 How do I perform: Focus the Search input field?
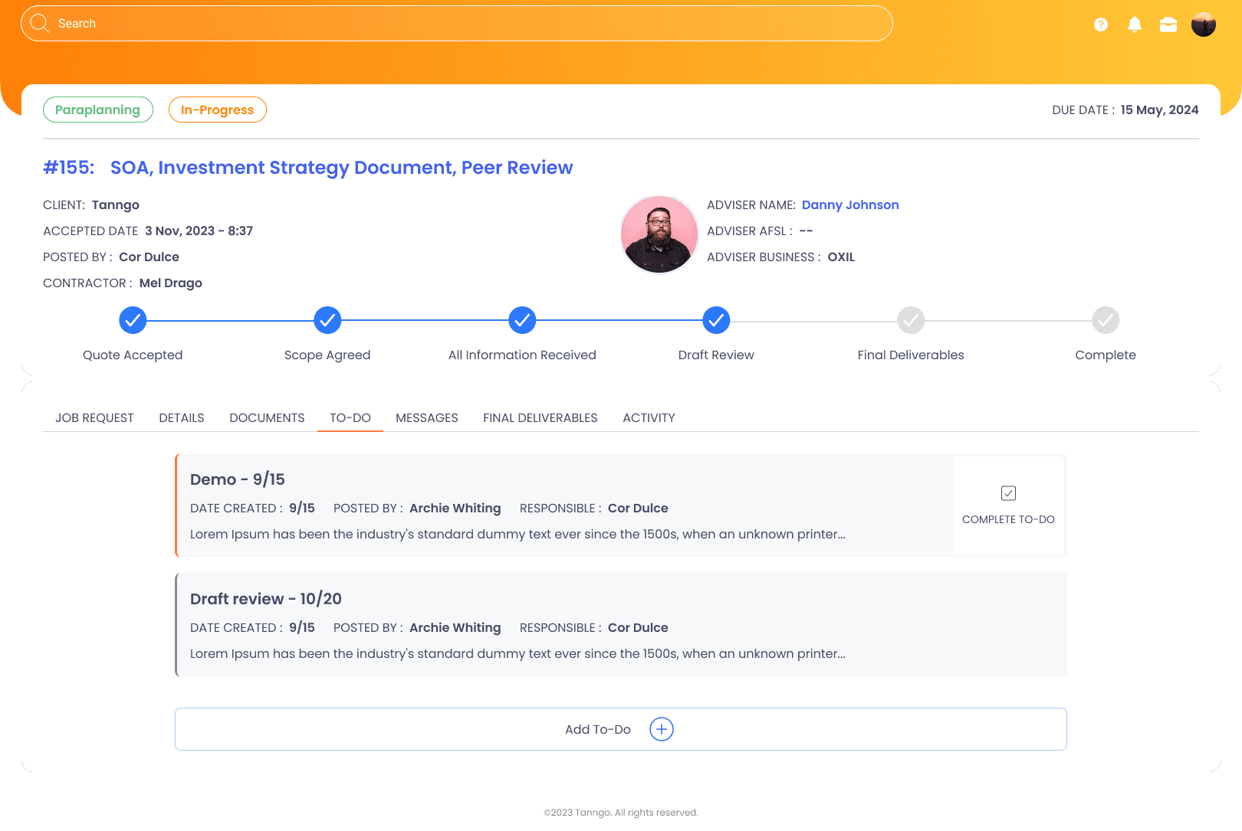click(460, 24)
